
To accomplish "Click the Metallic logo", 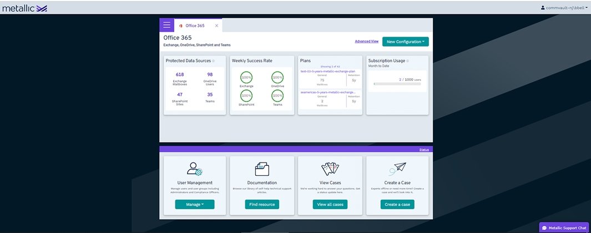I will [24, 8].
